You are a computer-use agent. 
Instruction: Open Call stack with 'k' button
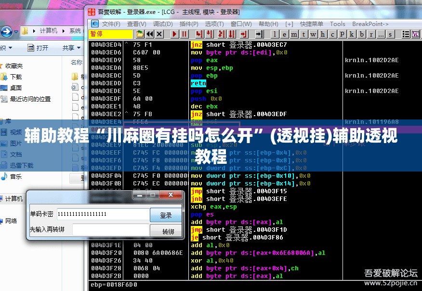tap(352, 34)
